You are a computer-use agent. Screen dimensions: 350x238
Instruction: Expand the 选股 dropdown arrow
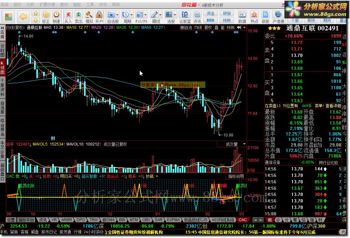175,15
